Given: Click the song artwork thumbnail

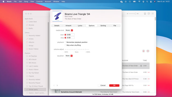Looking at the screenshot, I should (x=57, y=16).
